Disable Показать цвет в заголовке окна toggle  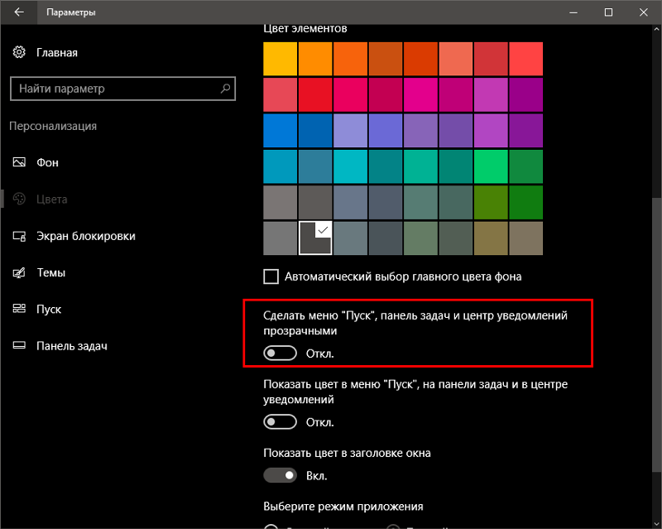[280, 475]
